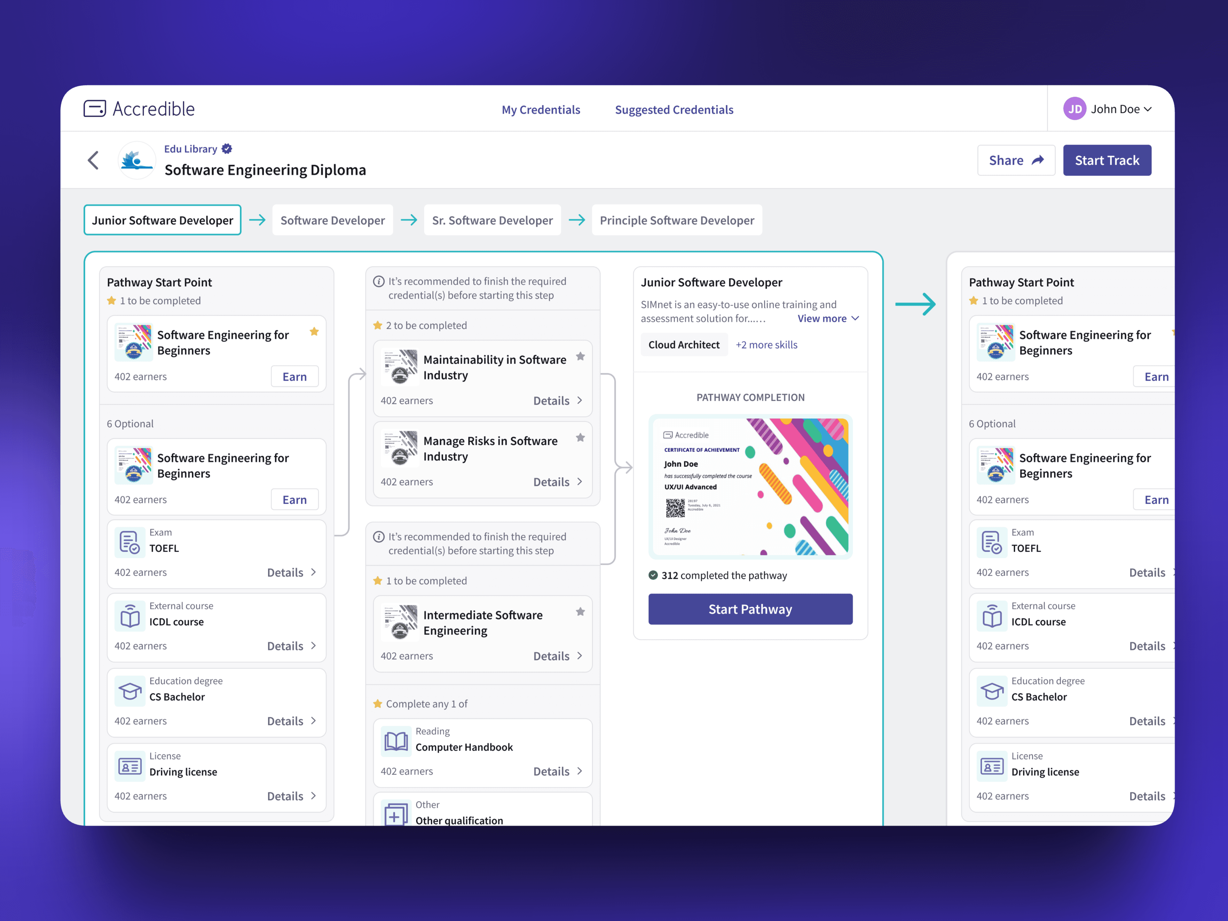This screenshot has height=921, width=1228.
Task: Switch to Suggested Credentials tab
Action: pyautogui.click(x=673, y=109)
